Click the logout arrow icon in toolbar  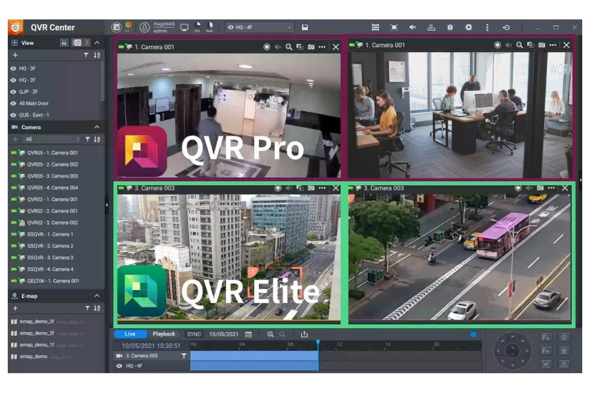506,28
